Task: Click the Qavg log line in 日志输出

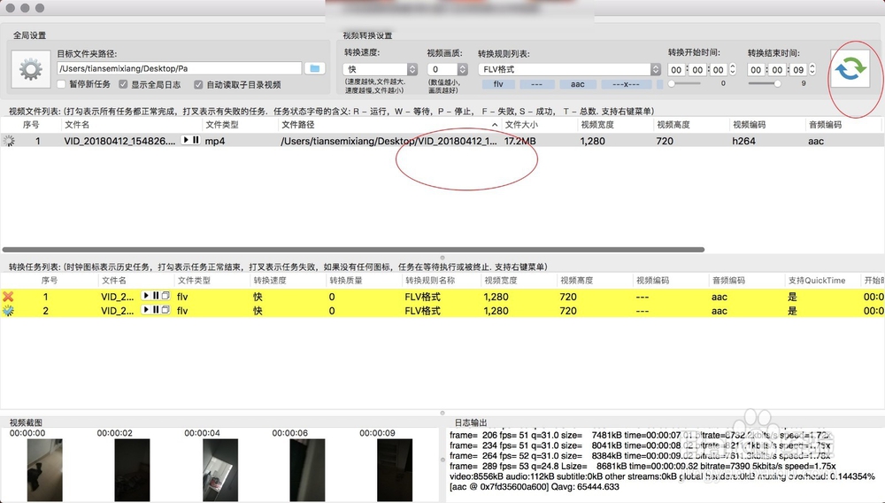Action: pyautogui.click(x=534, y=487)
